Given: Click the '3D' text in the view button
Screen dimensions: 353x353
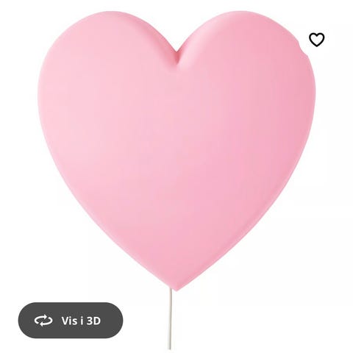Looking at the screenshot, I should [x=94, y=321].
